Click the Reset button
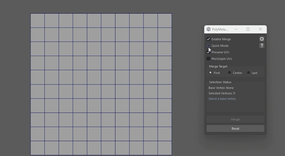 (235, 128)
